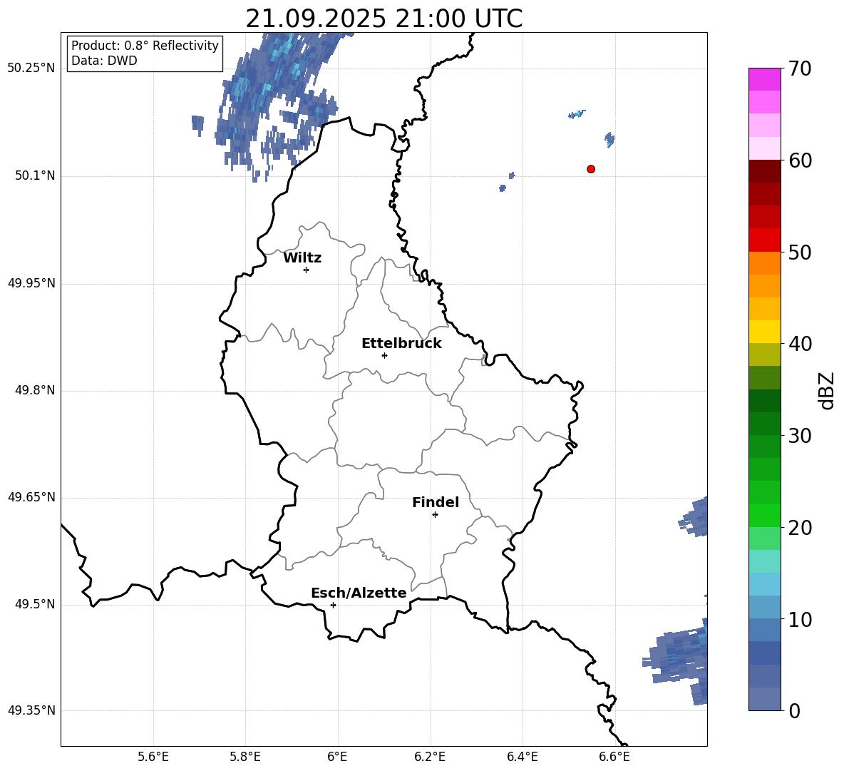This screenshot has height=771, width=844.
Task: Click the 10 label on the colorbar
Action: click(x=800, y=619)
